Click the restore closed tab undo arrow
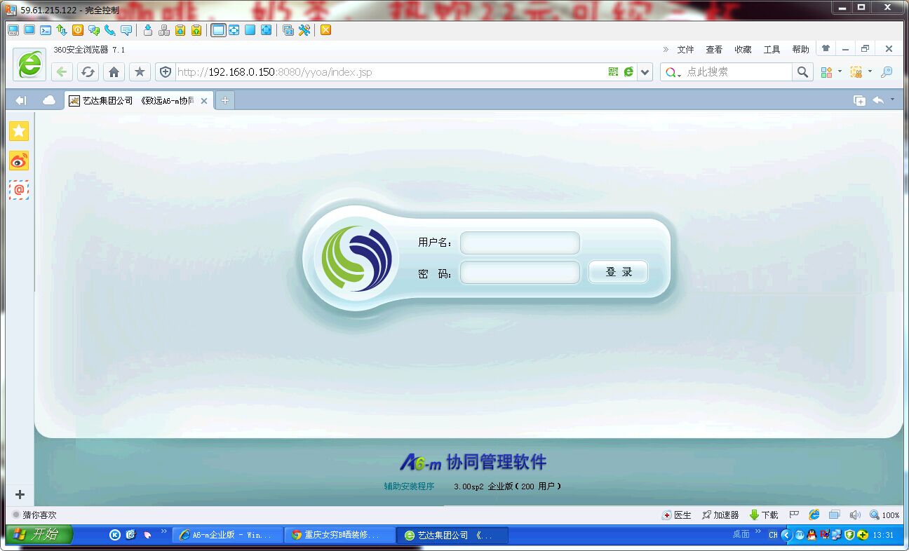 878,100
